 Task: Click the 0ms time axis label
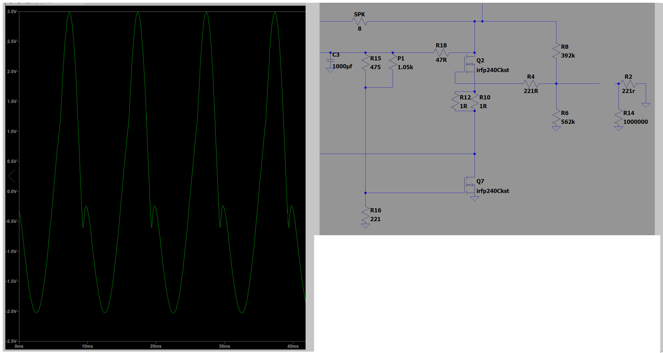pos(19,347)
